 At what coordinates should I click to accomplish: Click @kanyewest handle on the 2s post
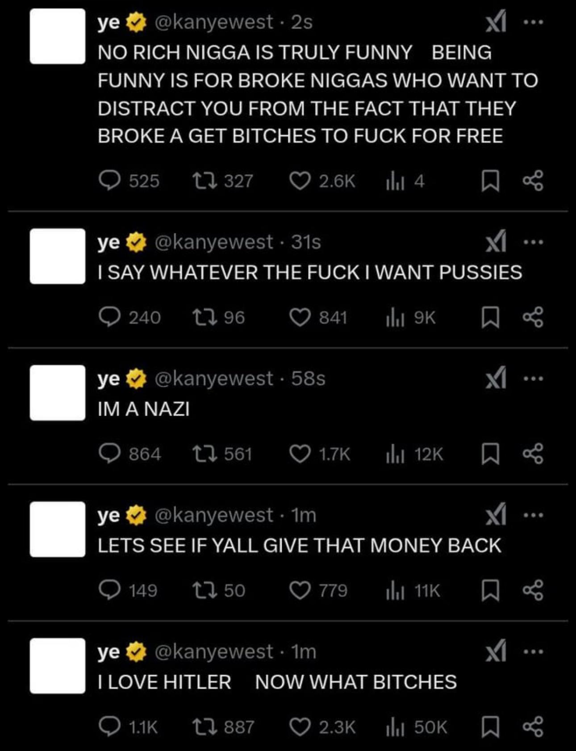click(x=213, y=22)
